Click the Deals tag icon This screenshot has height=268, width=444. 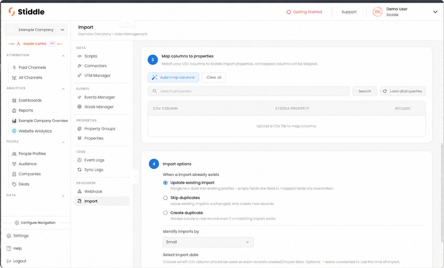14,184
